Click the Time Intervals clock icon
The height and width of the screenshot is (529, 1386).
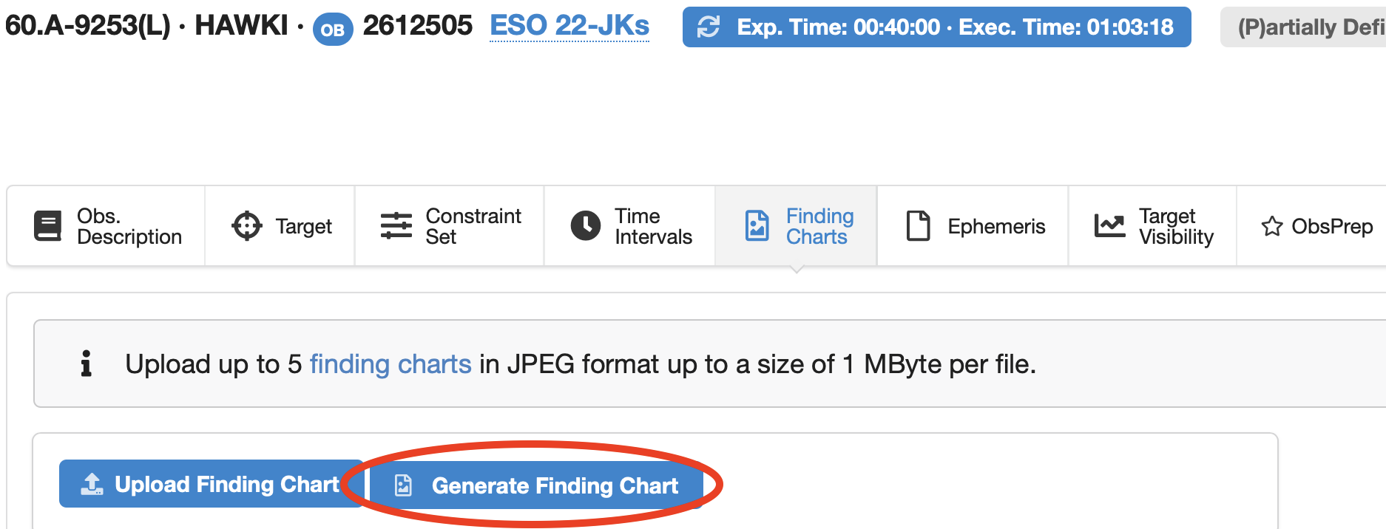pos(585,226)
